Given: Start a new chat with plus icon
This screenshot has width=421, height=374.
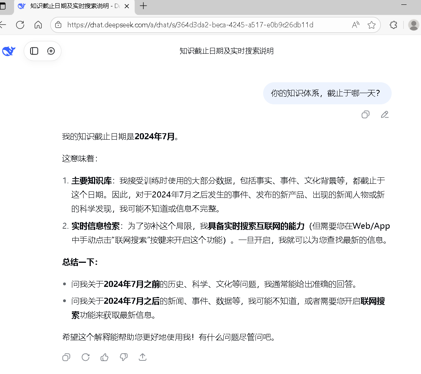Looking at the screenshot, I should [51, 51].
